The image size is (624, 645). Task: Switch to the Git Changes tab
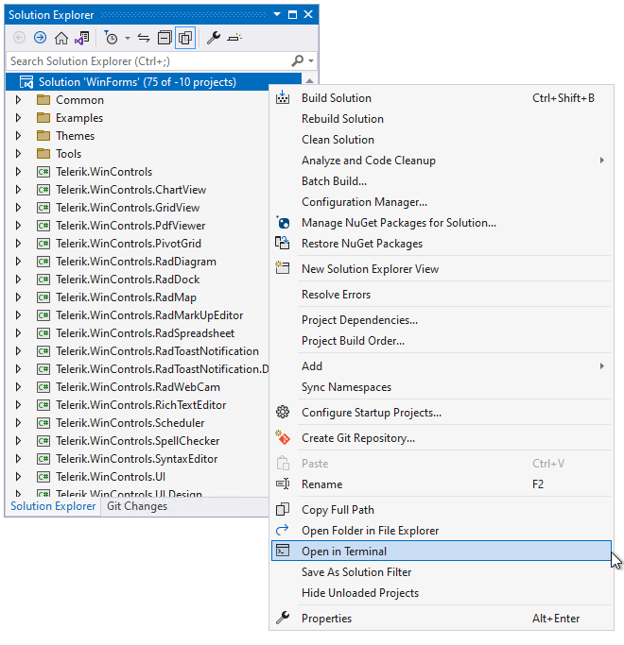(x=137, y=506)
